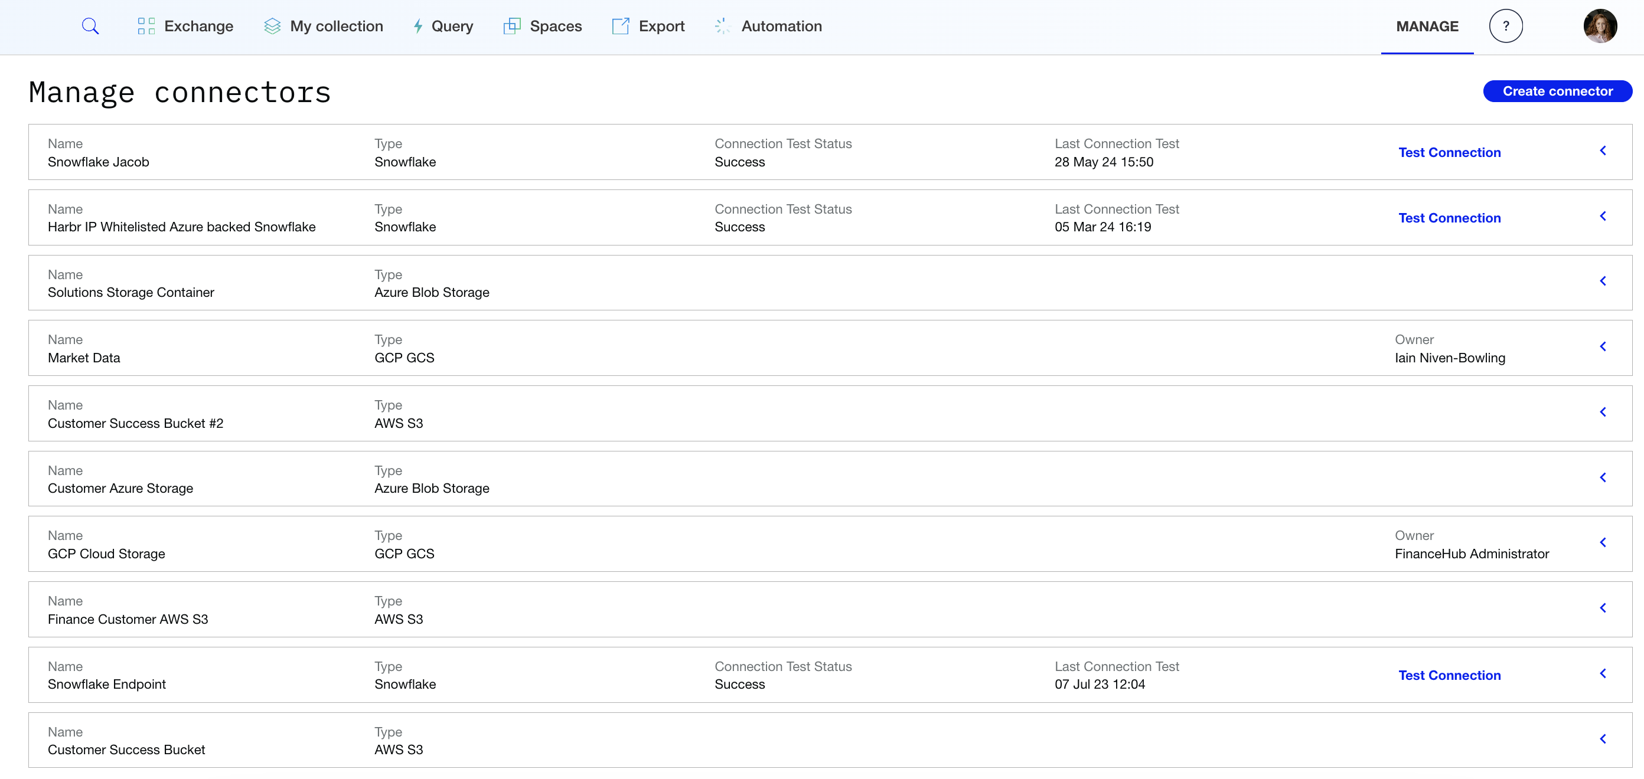Viewport: 1644px width, 779px height.
Task: Click the Exchange grid icon
Action: coord(146,26)
